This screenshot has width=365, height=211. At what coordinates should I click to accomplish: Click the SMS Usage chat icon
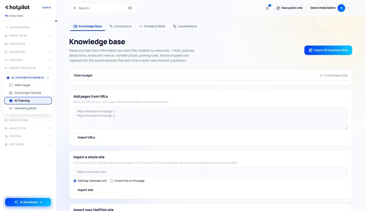click(x=11, y=85)
